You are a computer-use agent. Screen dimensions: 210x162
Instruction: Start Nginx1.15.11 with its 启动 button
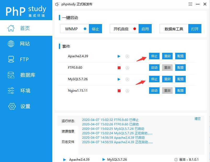(154, 91)
